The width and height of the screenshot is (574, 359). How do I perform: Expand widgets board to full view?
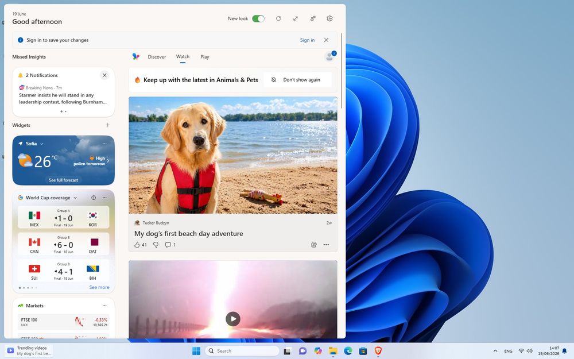point(296,19)
